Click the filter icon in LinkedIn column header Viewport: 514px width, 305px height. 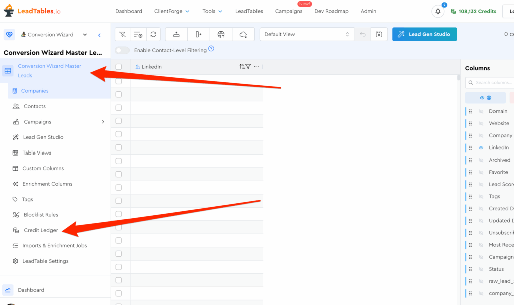(248, 67)
